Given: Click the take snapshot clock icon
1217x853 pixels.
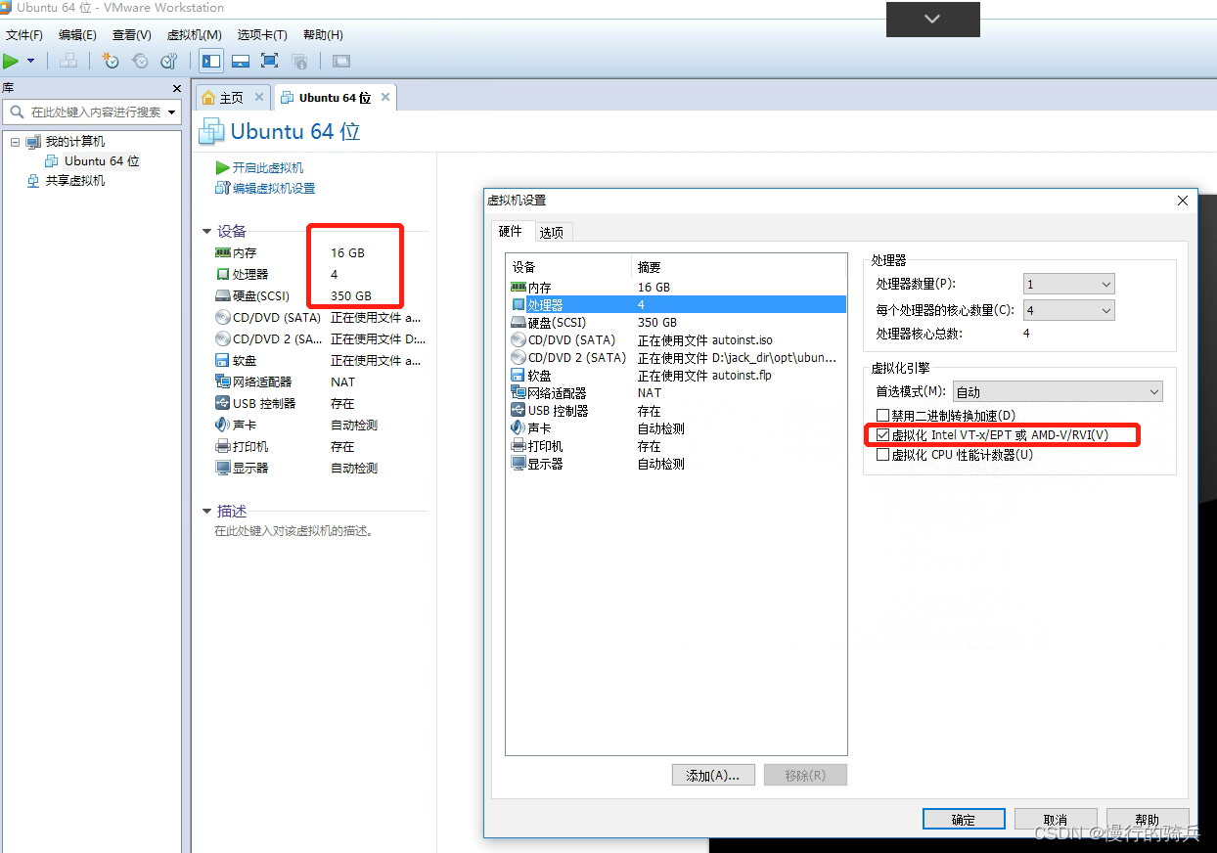Looking at the screenshot, I should [111, 61].
